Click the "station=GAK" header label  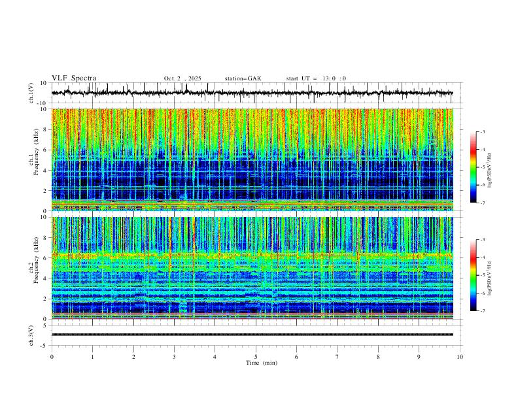pos(243,78)
